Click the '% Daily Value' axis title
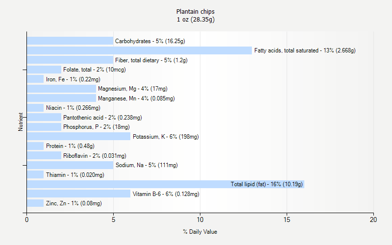The width and height of the screenshot is (392, 245). click(200, 232)
